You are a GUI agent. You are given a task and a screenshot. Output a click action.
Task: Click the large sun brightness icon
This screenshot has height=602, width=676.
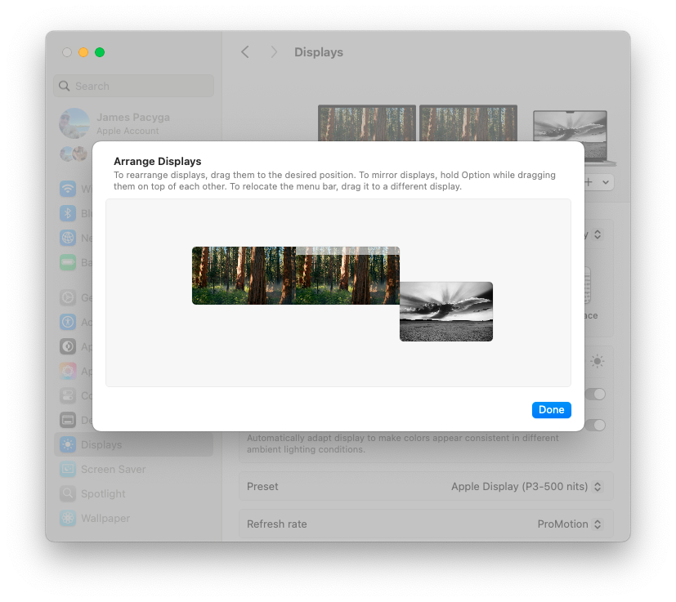point(597,361)
